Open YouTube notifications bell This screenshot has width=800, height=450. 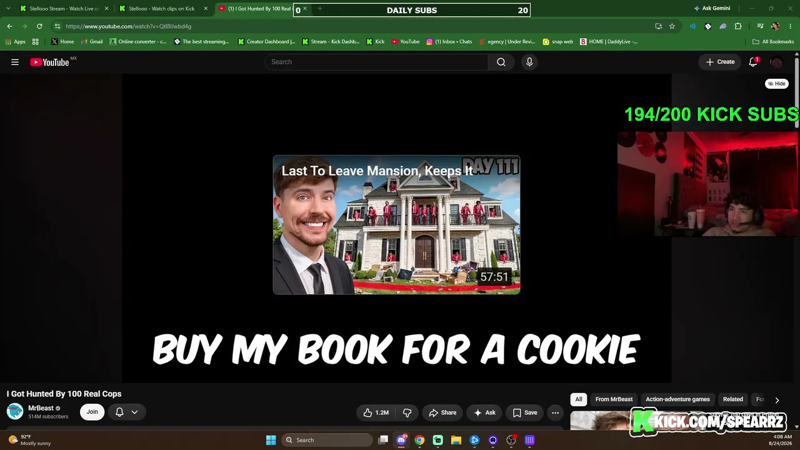click(x=753, y=62)
